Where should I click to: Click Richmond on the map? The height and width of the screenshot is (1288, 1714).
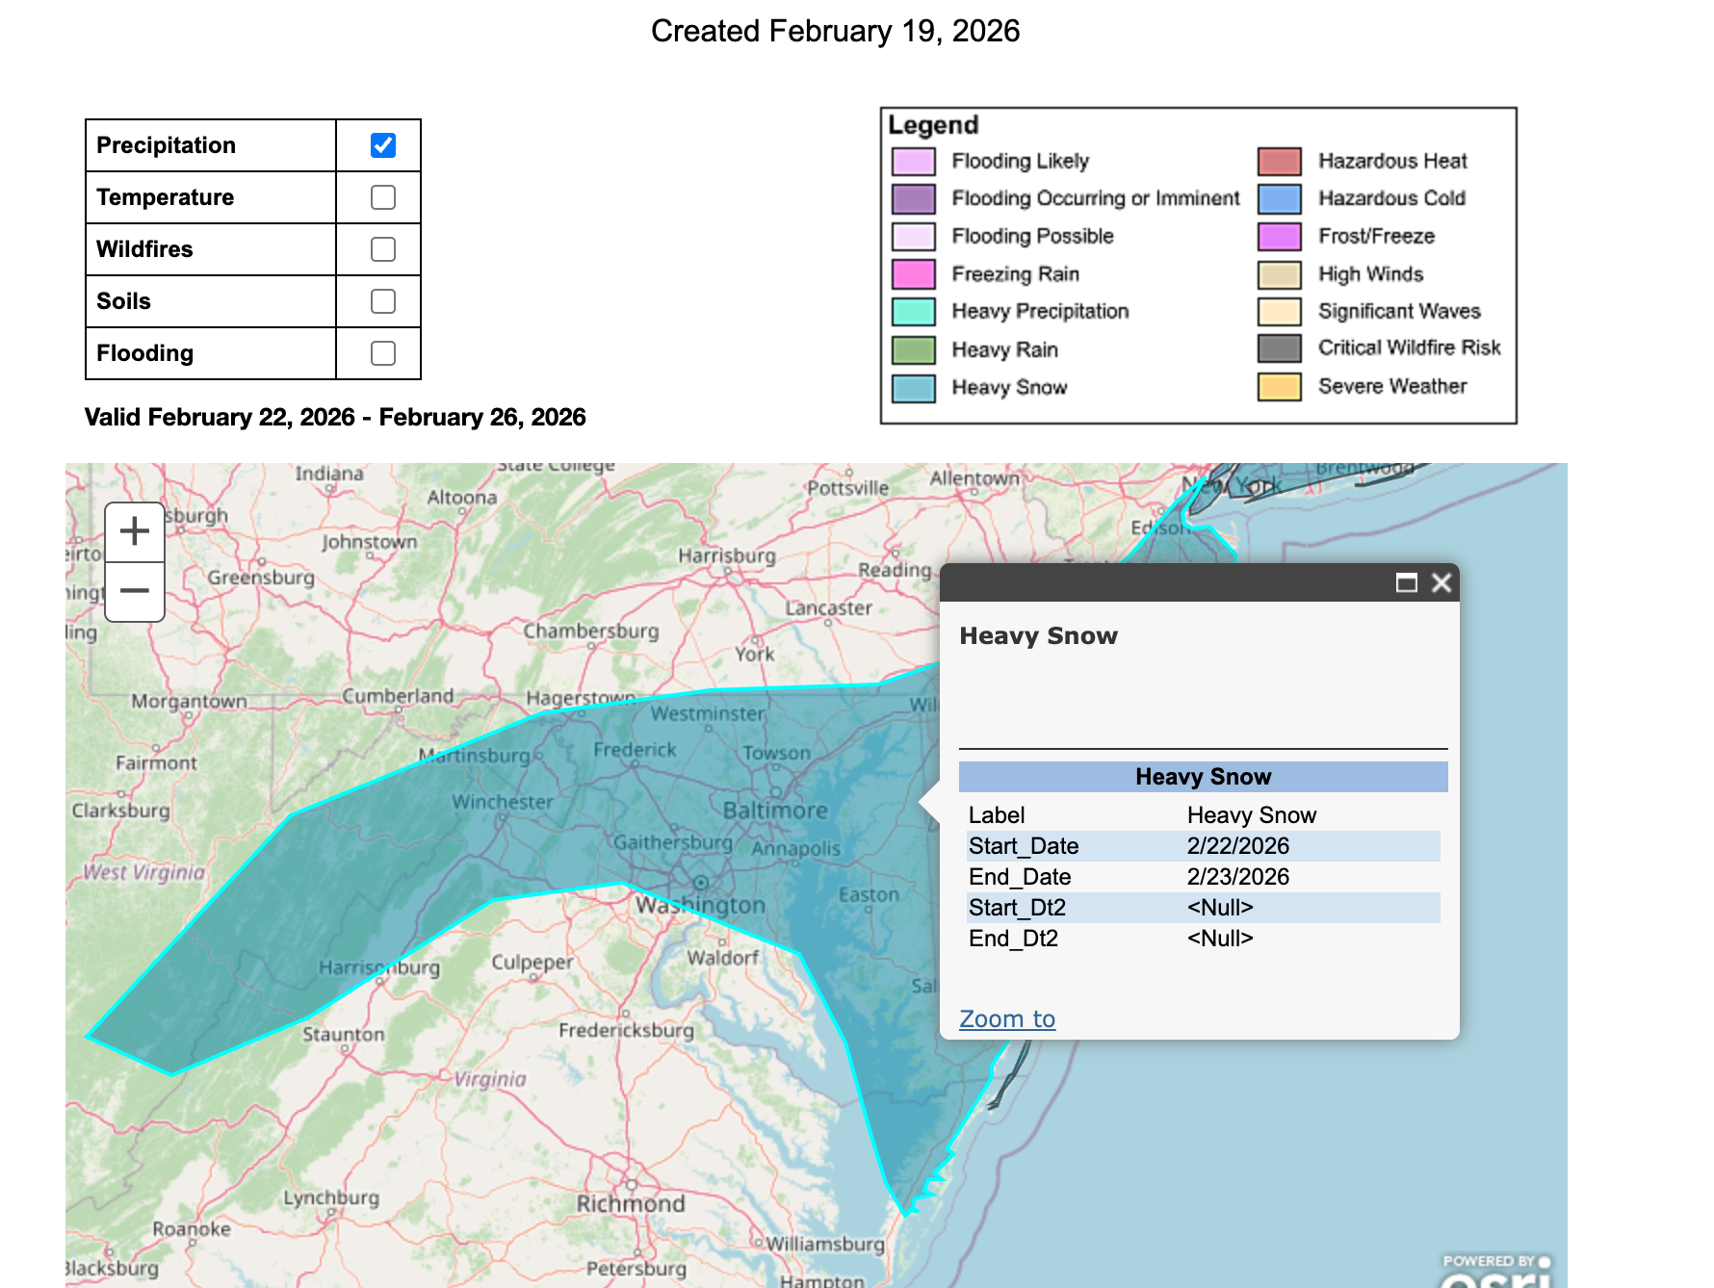631,1203
